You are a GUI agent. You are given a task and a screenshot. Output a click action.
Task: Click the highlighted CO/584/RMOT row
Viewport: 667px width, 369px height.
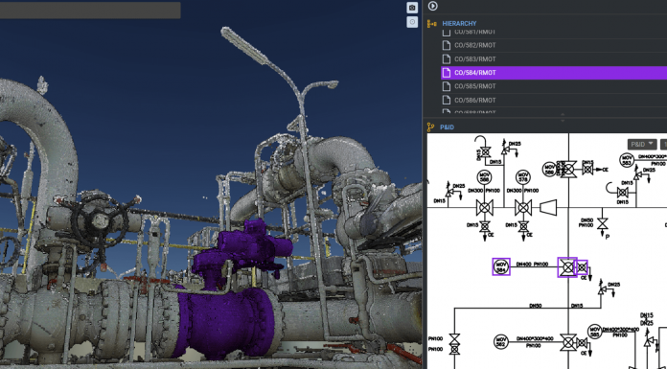click(554, 73)
